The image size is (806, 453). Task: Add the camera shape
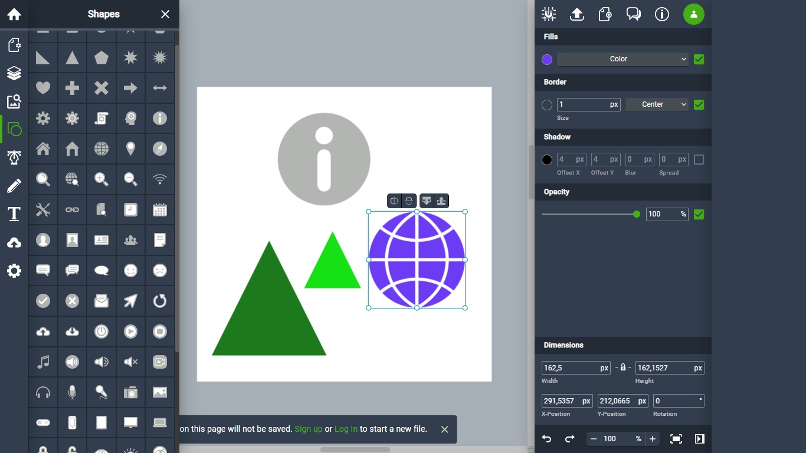130,392
